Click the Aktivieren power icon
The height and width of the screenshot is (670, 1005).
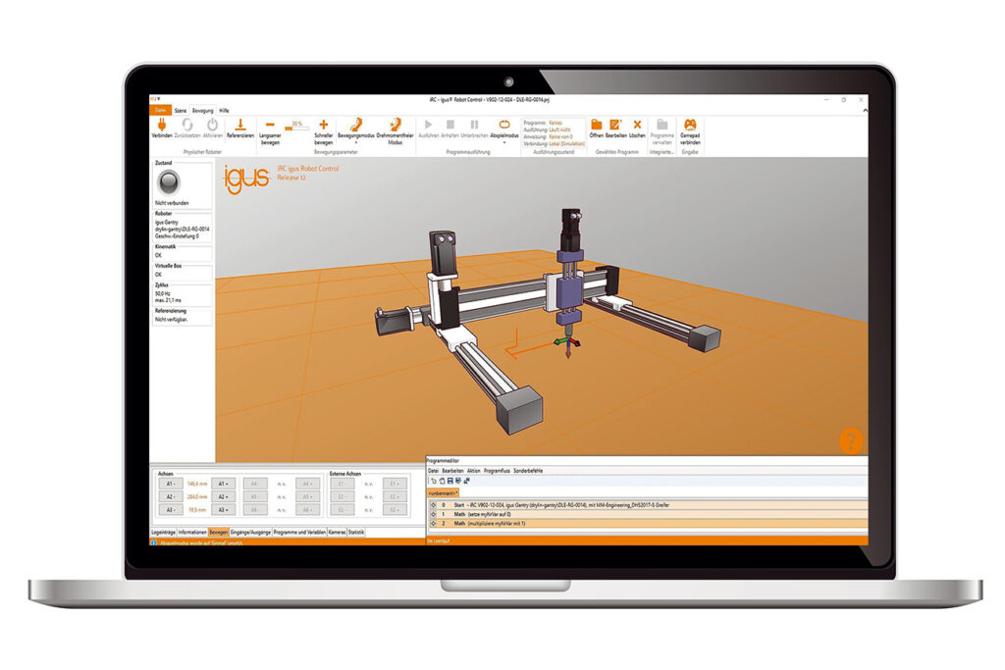[x=212, y=124]
